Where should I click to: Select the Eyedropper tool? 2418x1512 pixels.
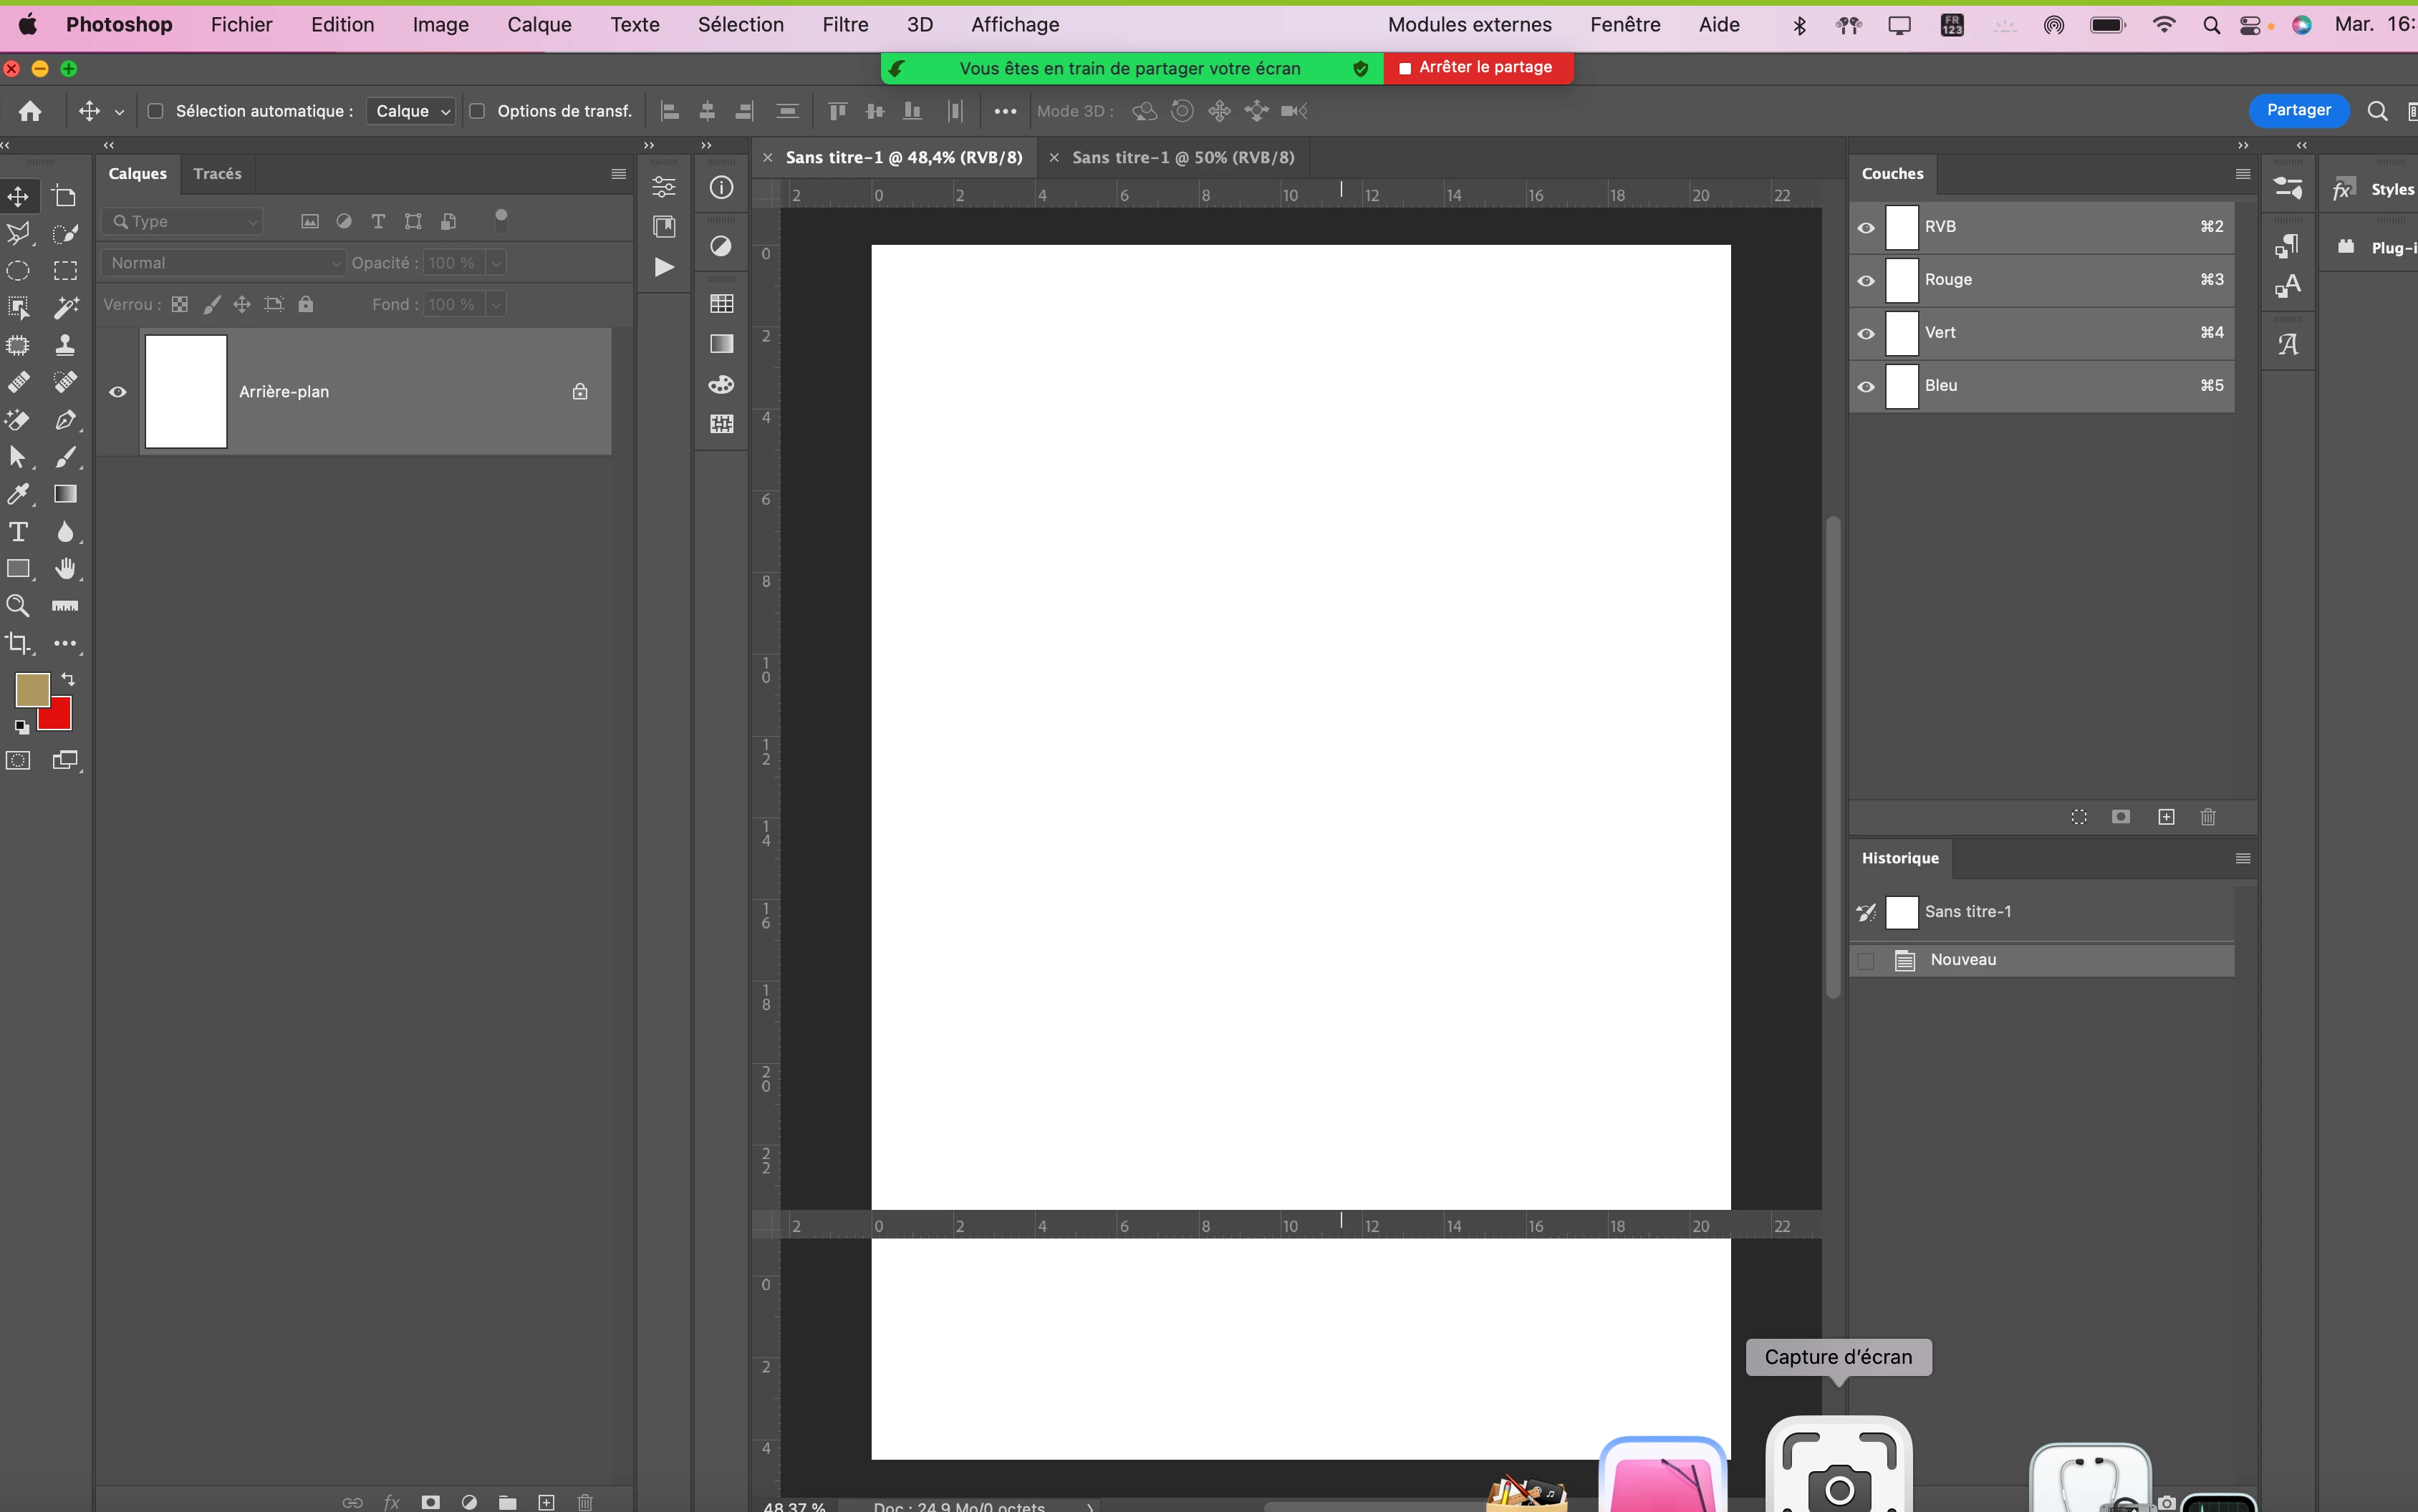pos(18,494)
